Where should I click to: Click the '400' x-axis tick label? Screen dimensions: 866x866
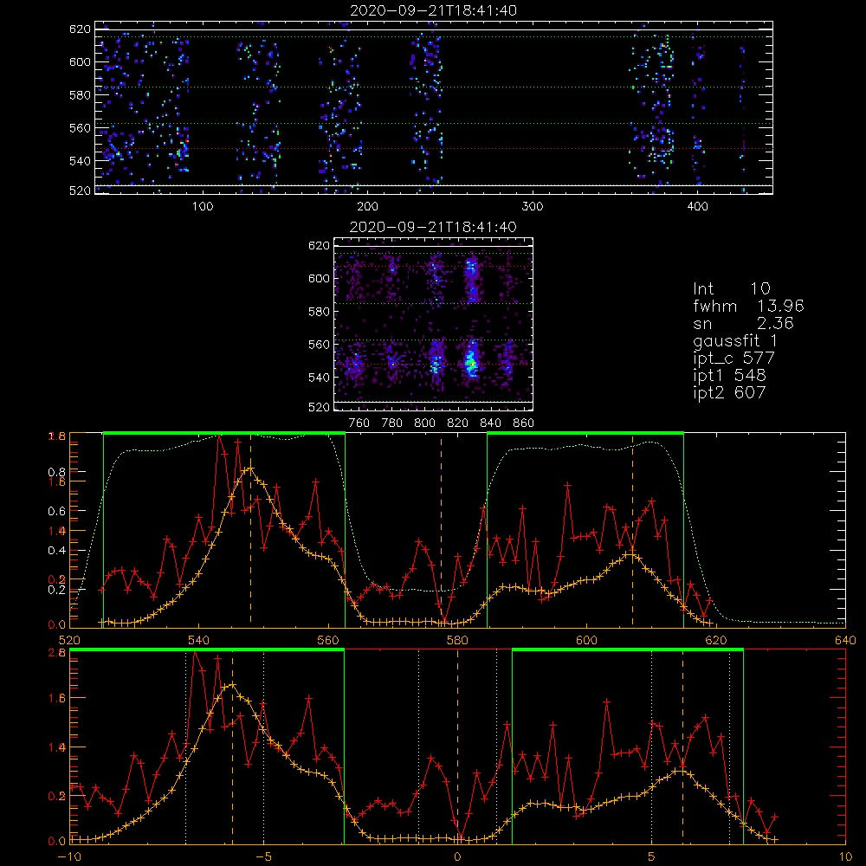click(x=697, y=207)
